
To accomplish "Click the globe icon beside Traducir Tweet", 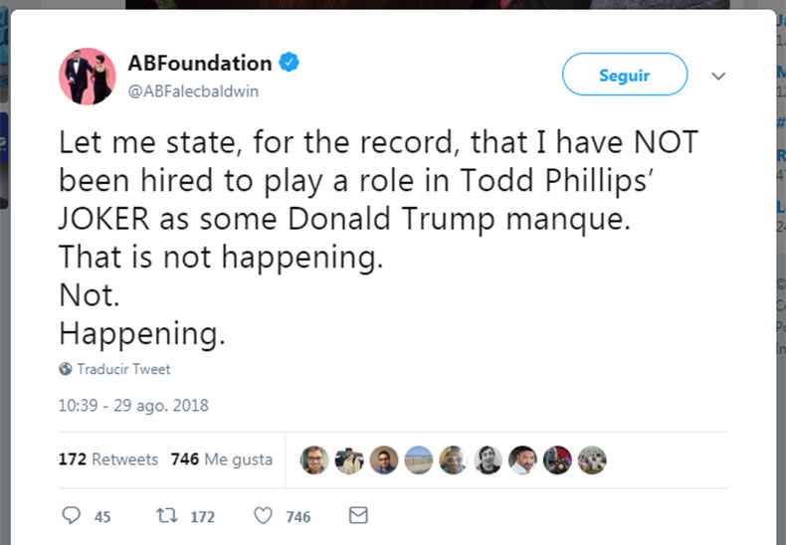I will tap(66, 369).
